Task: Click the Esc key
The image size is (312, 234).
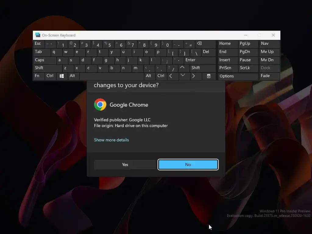Action: tap(39, 44)
